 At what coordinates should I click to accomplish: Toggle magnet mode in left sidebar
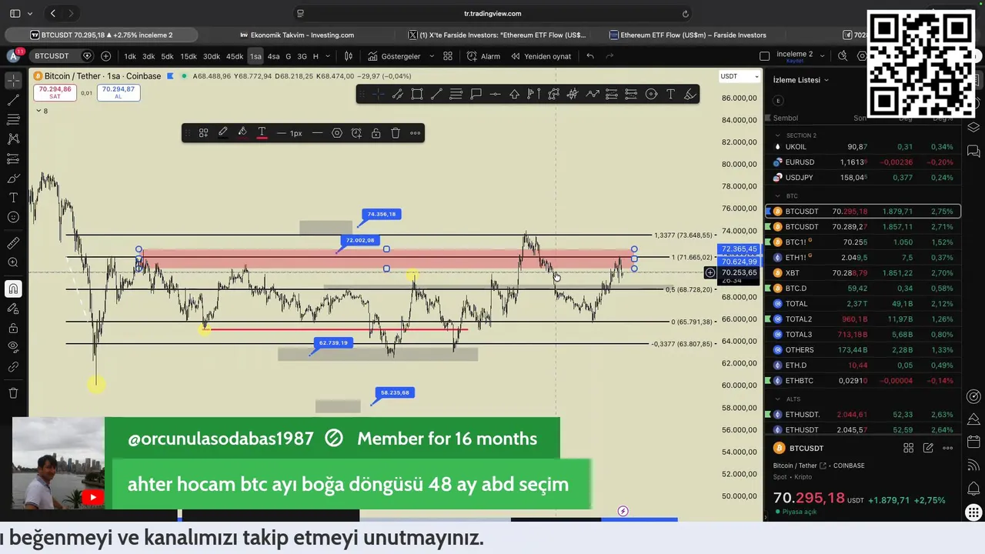(13, 289)
